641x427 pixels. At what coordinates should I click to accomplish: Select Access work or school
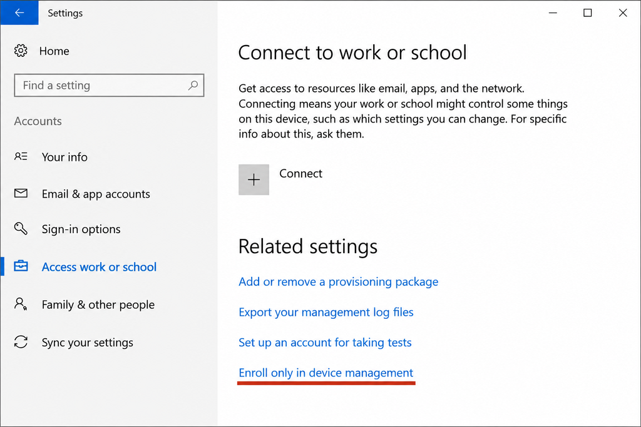(x=99, y=267)
